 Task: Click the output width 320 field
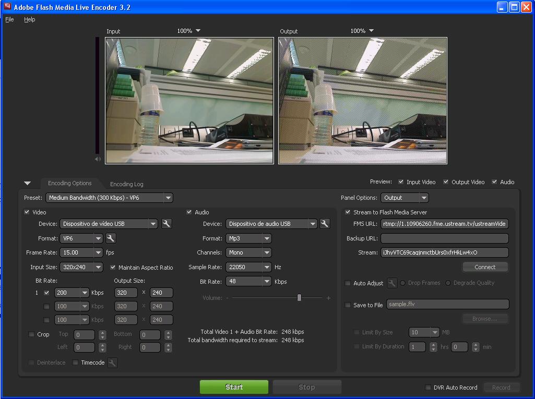(x=126, y=293)
